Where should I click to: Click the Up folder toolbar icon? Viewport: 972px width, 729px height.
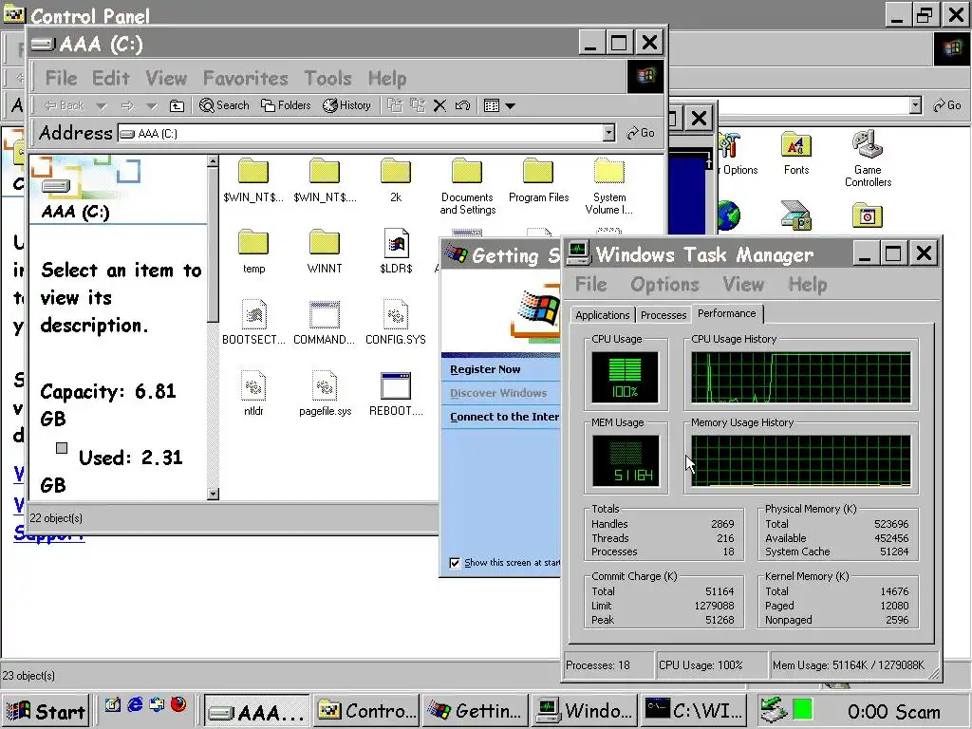coord(177,106)
